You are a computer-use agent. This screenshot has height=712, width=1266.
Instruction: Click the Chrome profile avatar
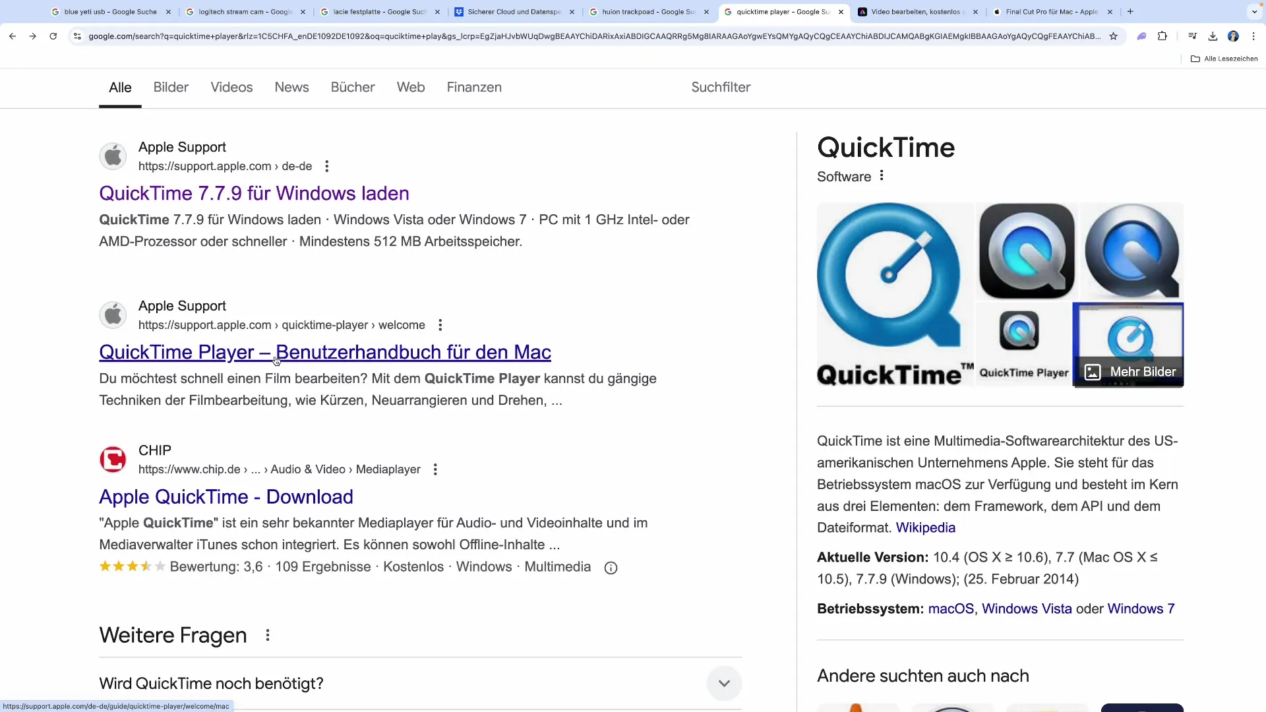1233,36
